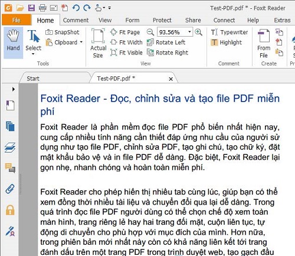This screenshot has height=256, width=295.
Task: Rotate the page left
Action: point(166,43)
